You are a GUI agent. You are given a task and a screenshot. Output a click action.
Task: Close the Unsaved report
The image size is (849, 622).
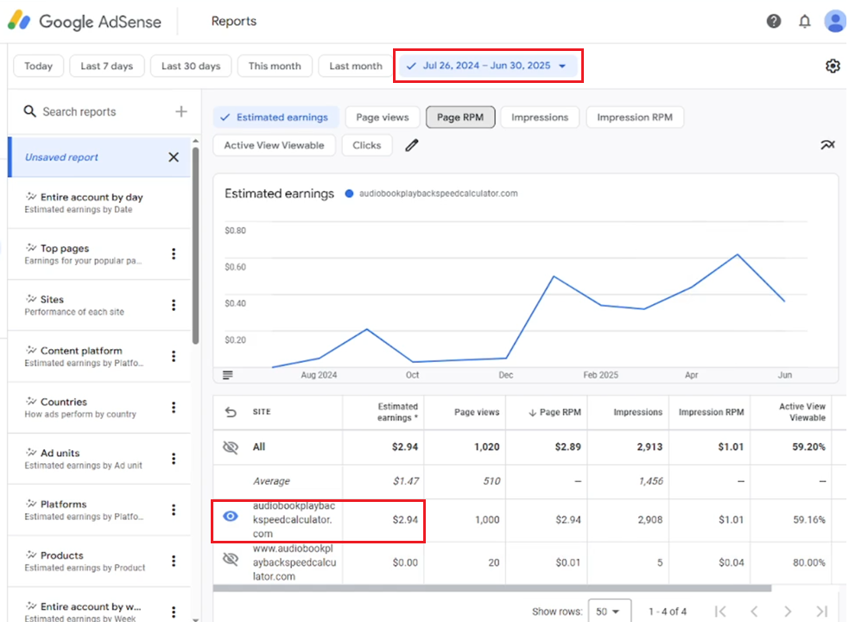[x=174, y=157]
